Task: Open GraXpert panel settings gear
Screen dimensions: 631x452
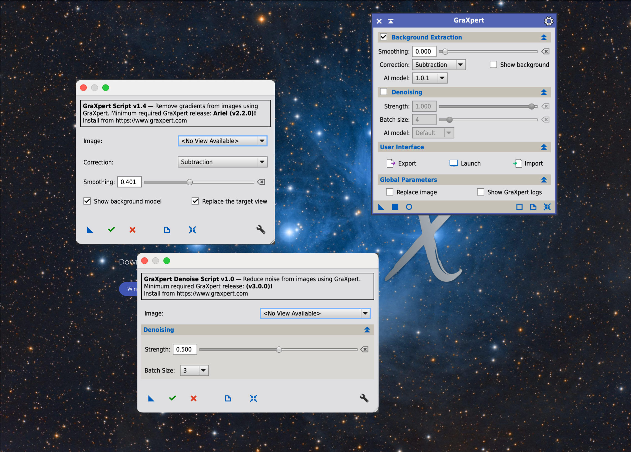Action: [548, 21]
